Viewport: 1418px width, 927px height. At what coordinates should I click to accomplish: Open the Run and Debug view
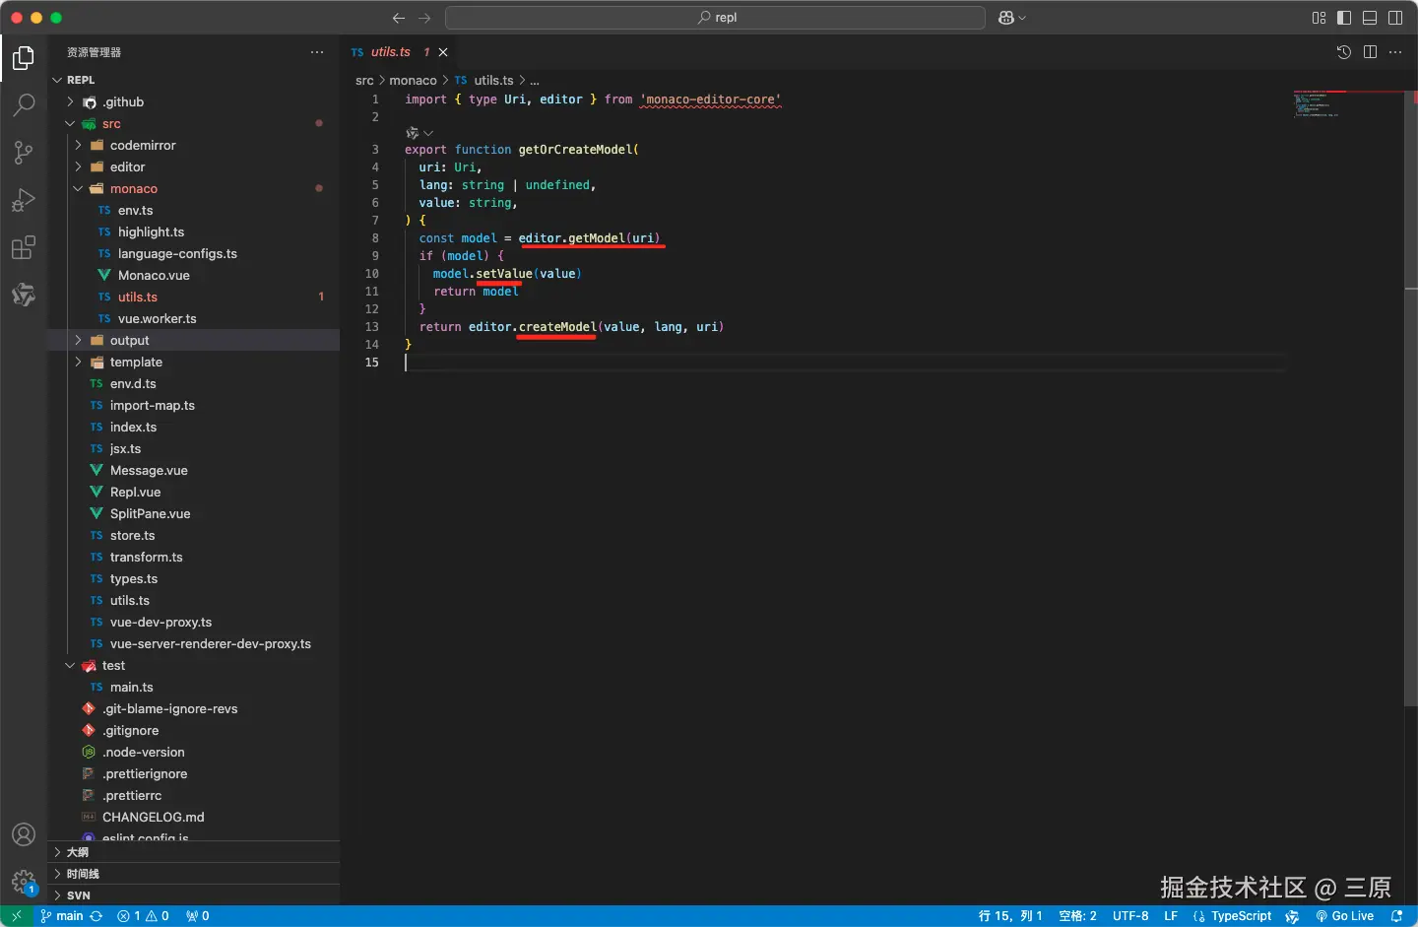point(24,200)
